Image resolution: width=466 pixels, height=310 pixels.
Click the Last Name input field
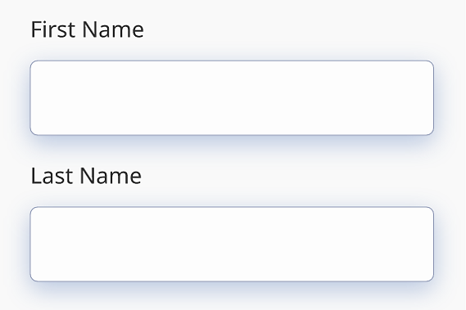[x=232, y=244]
